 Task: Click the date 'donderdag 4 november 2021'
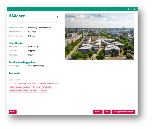(39, 28)
